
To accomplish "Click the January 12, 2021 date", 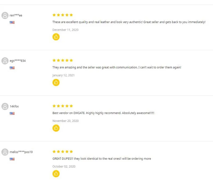I will 63,75.
